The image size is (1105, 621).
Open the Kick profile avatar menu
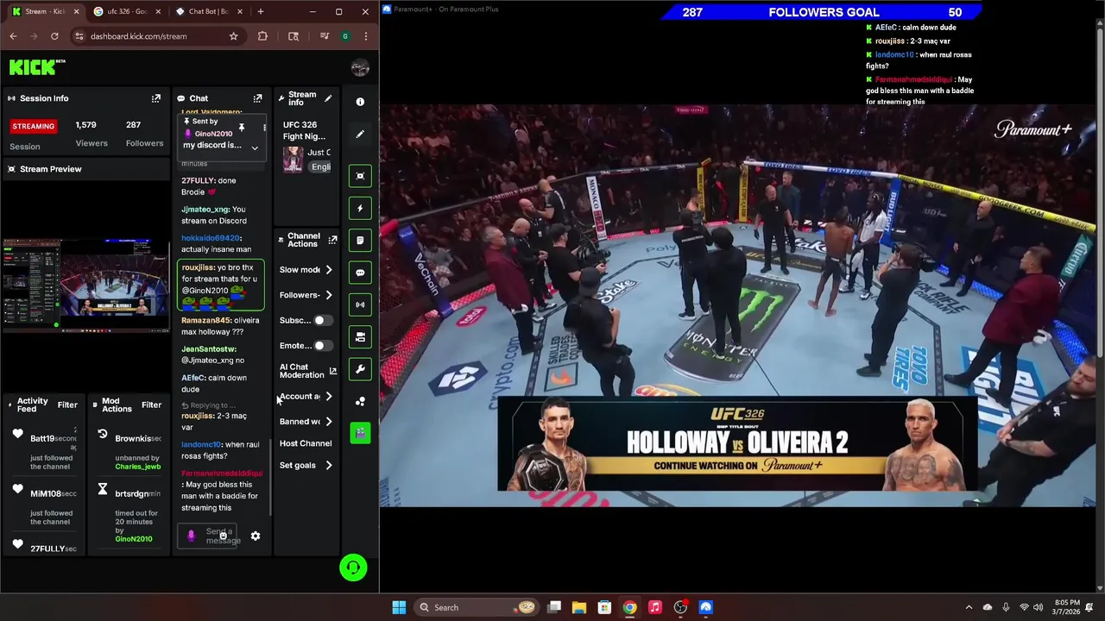[x=360, y=68]
